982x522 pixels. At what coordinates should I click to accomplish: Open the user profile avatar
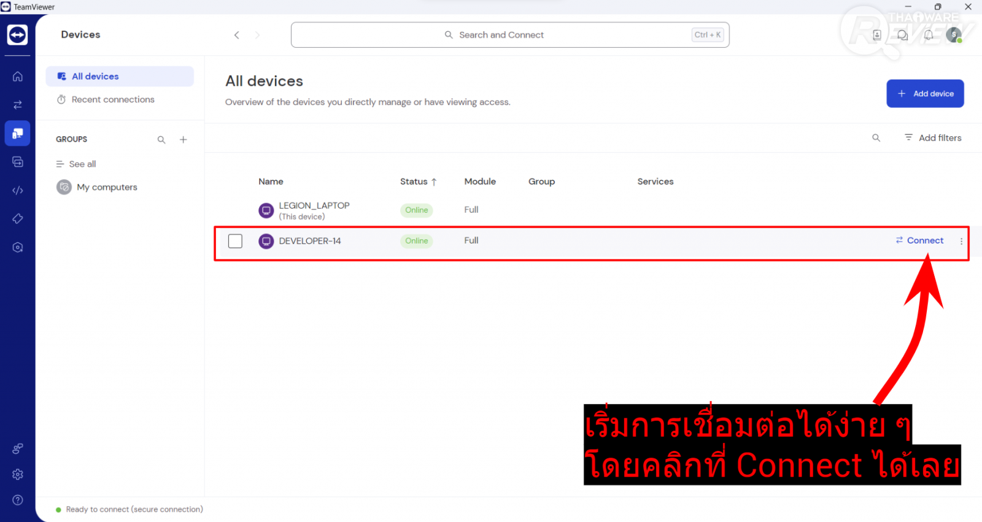(954, 35)
